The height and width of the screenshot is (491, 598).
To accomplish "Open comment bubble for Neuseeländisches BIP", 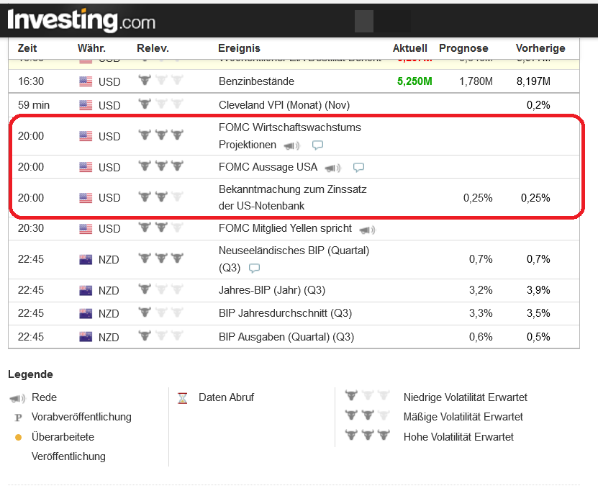I will pos(254,268).
